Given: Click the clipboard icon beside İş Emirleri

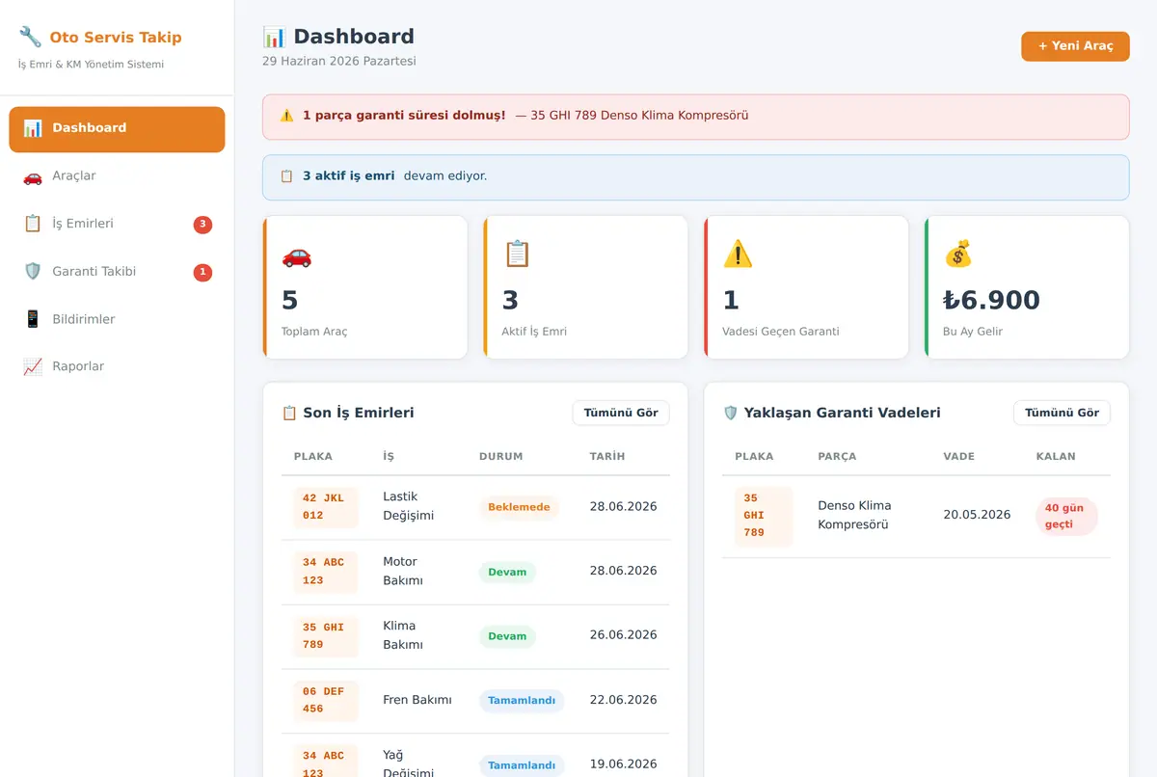Looking at the screenshot, I should click(x=33, y=224).
